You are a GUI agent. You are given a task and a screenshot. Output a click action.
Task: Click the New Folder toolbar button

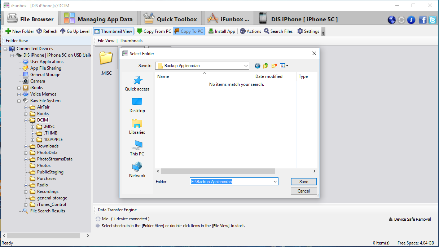[x=20, y=31]
